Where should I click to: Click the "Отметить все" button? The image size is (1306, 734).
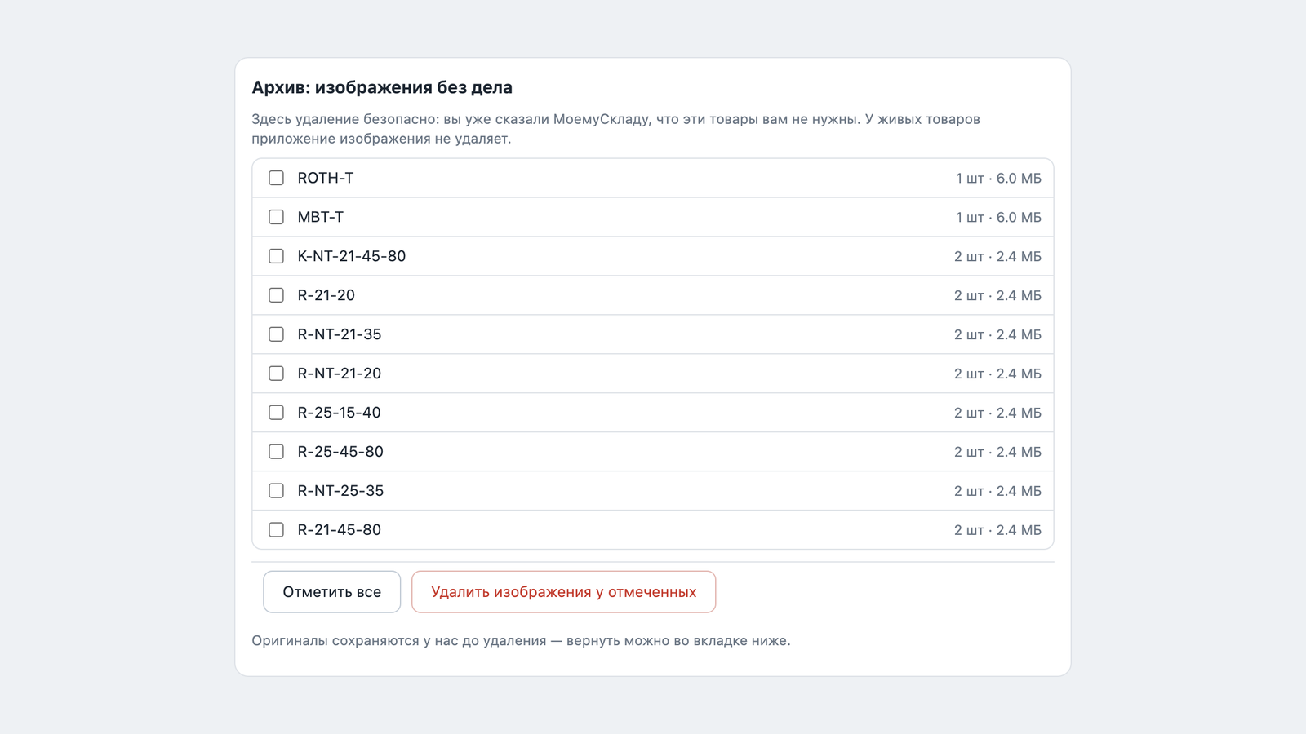(x=331, y=592)
